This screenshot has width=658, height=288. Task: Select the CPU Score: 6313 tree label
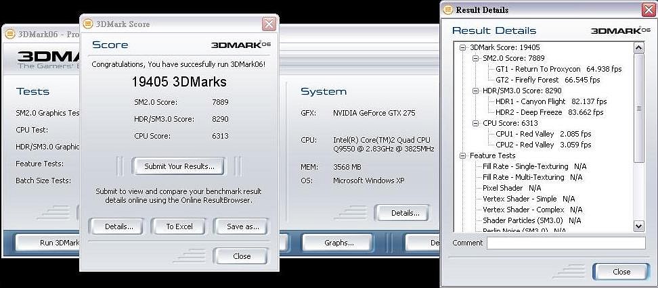(x=510, y=123)
